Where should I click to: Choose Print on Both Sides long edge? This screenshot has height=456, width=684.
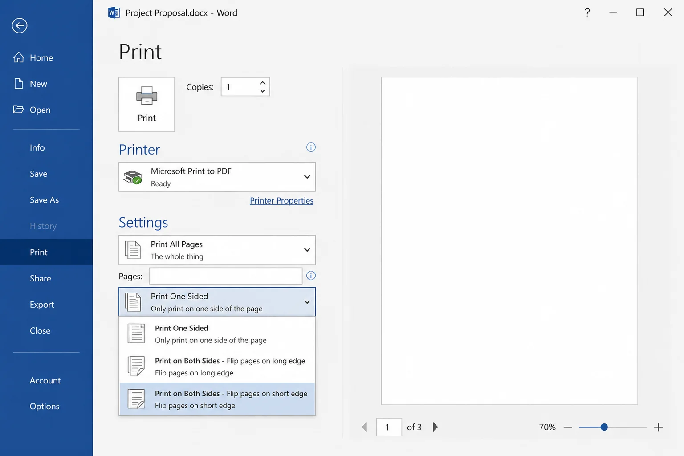(217, 366)
